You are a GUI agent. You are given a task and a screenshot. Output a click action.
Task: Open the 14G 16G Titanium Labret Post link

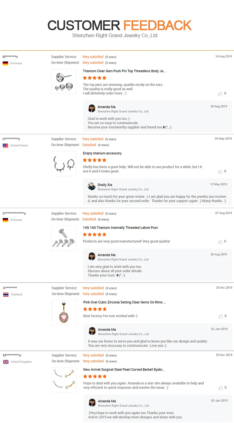point(120,228)
